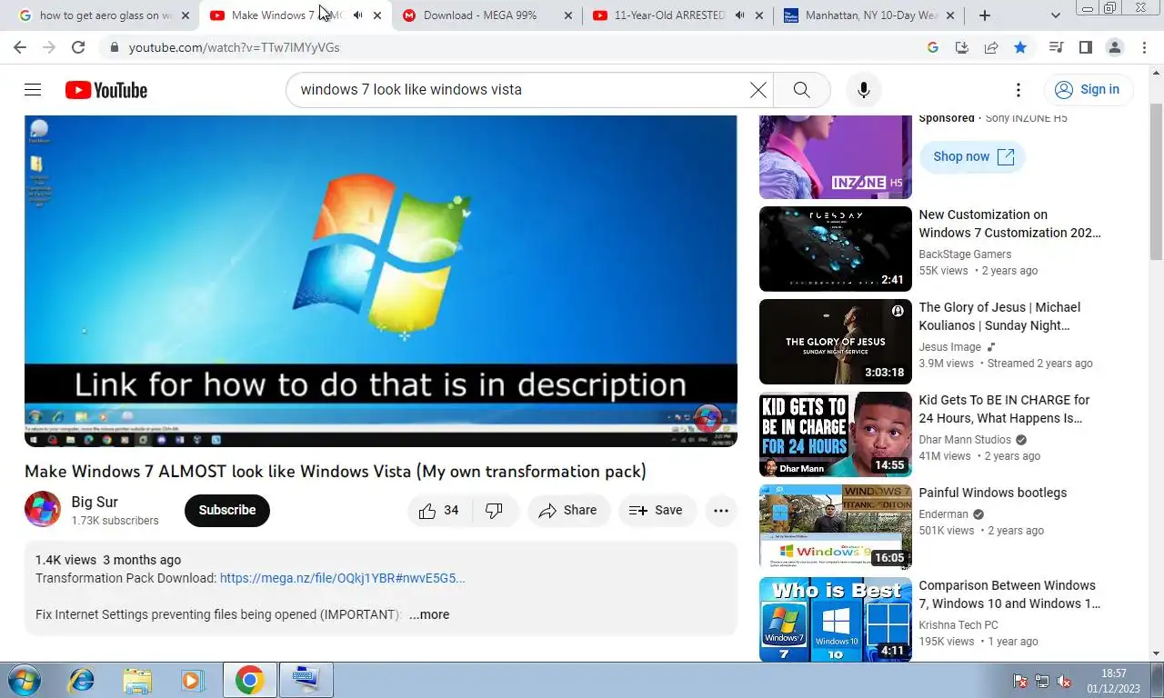This screenshot has width=1164, height=698.
Task: Close the aero glass search tab
Action: point(186,15)
